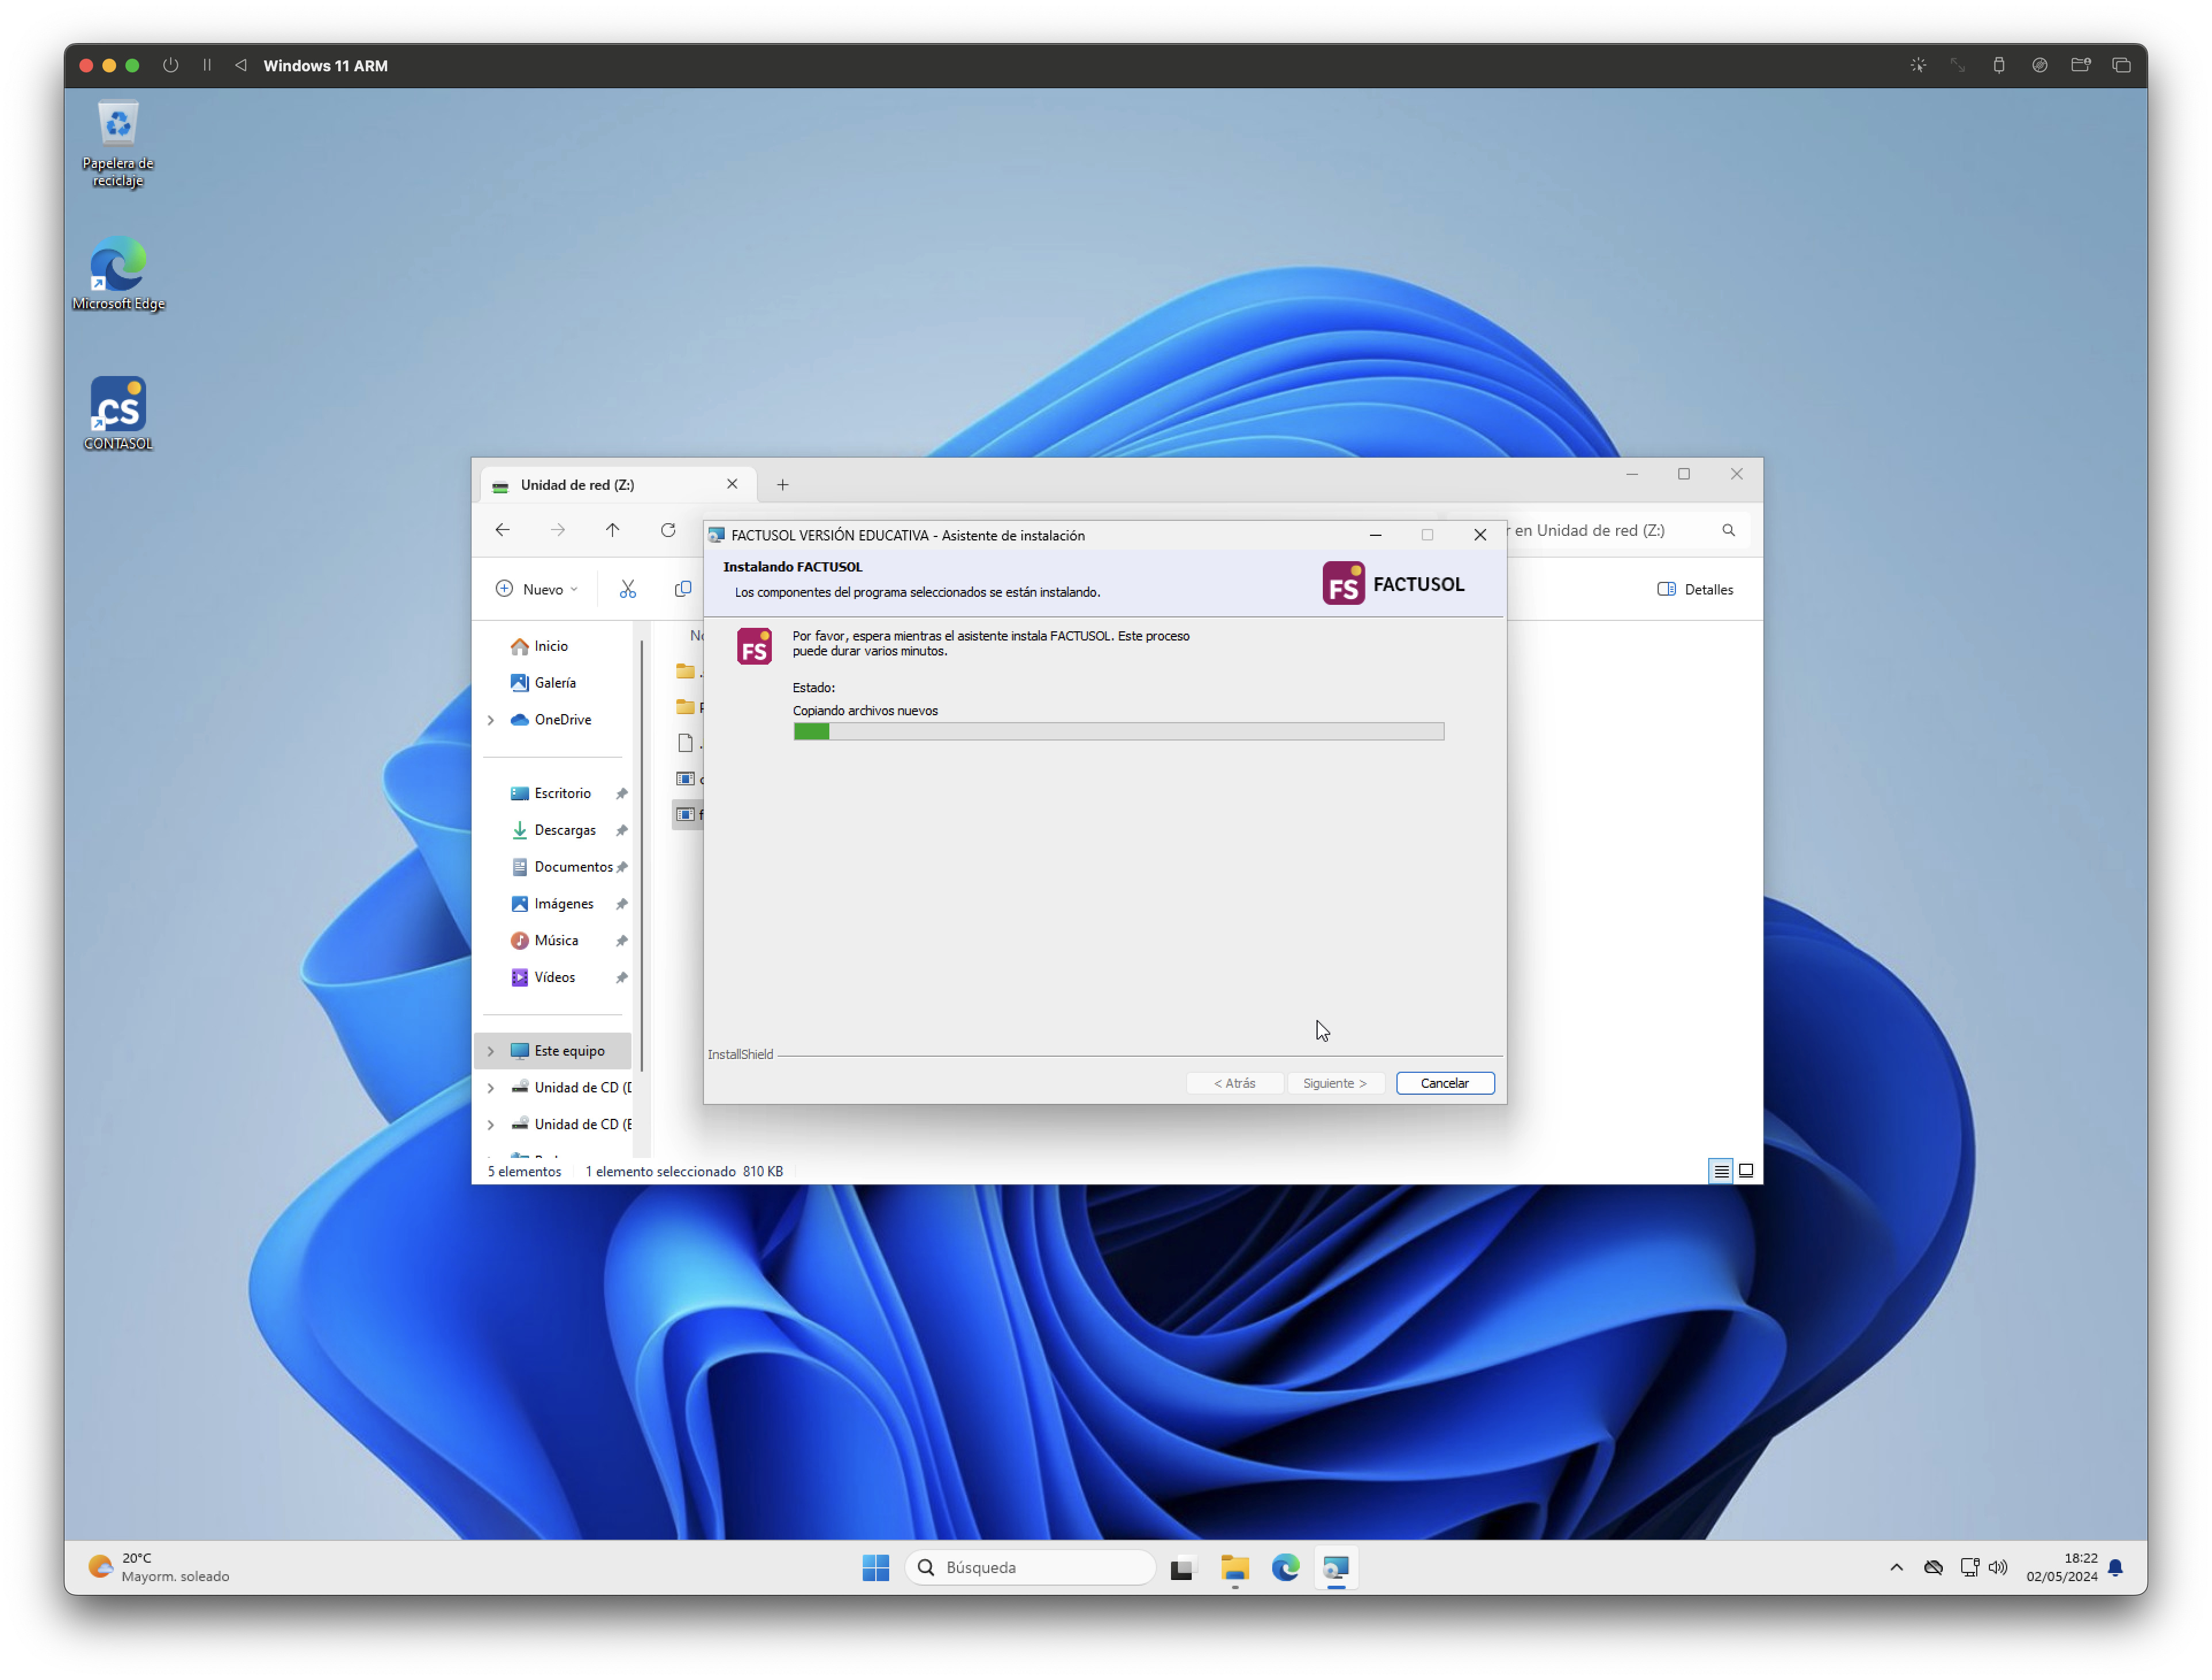Click the Búsqueda taskbar search field
The width and height of the screenshot is (2212, 1680).
click(x=1031, y=1567)
